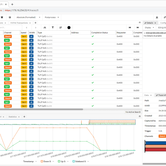Click the Type column header
This screenshot has height=166, width=166.
(54, 33)
